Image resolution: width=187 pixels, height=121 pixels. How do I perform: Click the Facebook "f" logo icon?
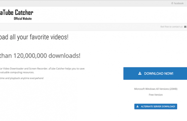pyautogui.click(x=172, y=3)
